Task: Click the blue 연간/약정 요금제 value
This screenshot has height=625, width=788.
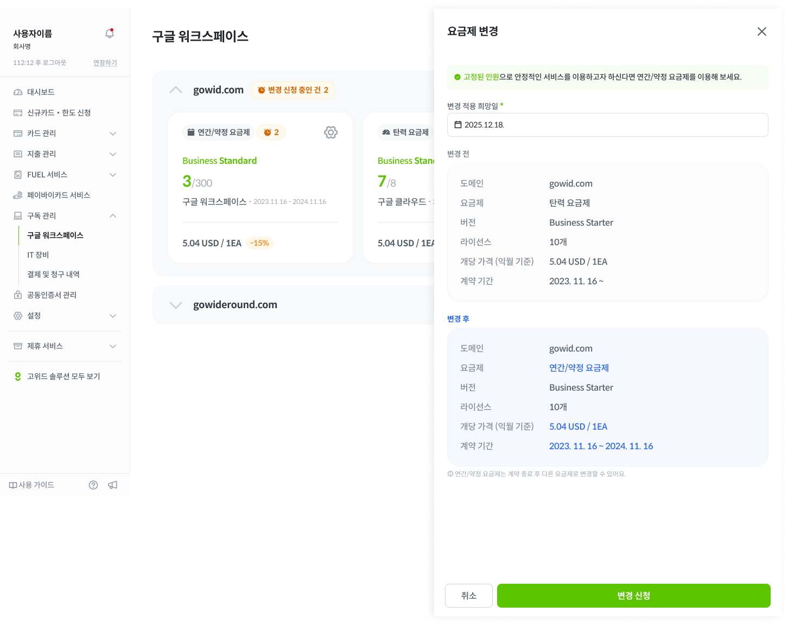Action: (579, 368)
